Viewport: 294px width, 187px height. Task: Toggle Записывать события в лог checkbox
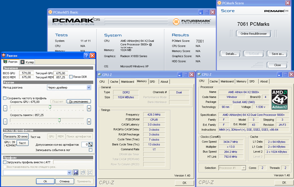point(91,150)
